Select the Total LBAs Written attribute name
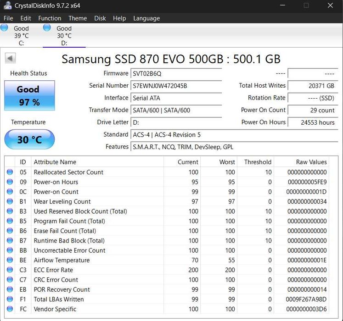The width and height of the screenshot is (343, 321). pyautogui.click(x=59, y=299)
